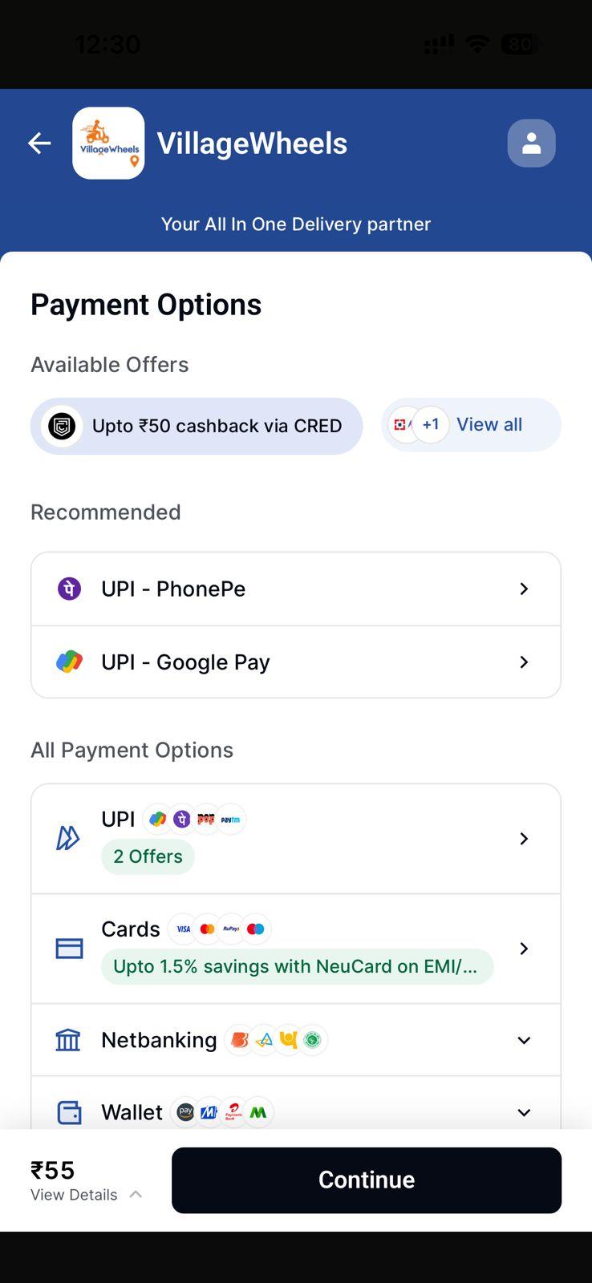Tap the Upto ₹50 cashback via CRED offer
Image resolution: width=592 pixels, height=1283 pixels.
tap(197, 426)
